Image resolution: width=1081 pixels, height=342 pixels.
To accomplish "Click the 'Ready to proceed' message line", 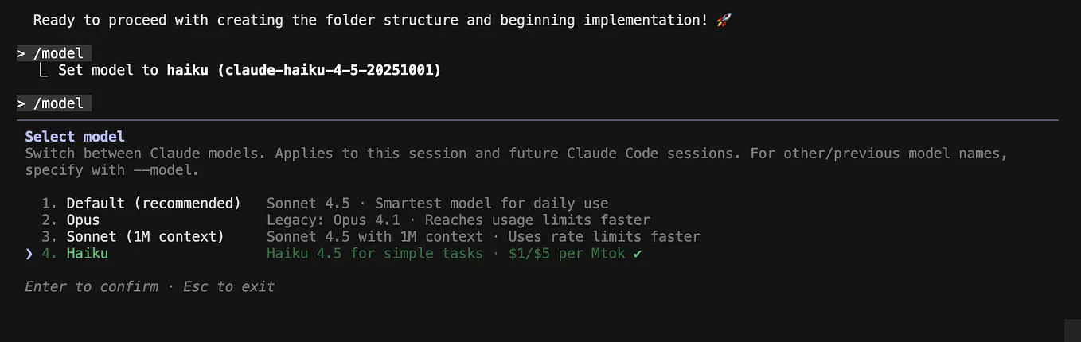I will [x=370, y=20].
